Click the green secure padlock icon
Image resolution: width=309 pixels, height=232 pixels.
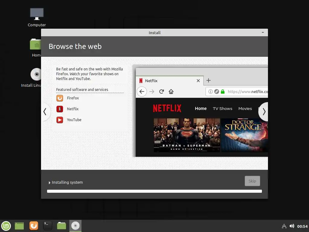coord(223,92)
